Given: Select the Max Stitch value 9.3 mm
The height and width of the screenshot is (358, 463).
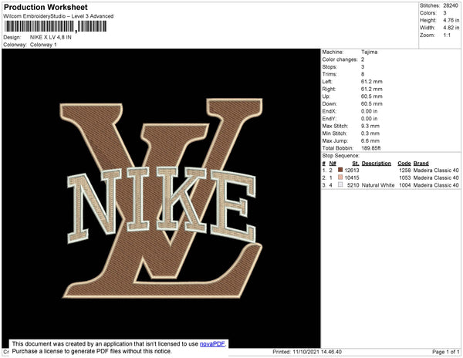Looking at the screenshot, I should pos(370,126).
